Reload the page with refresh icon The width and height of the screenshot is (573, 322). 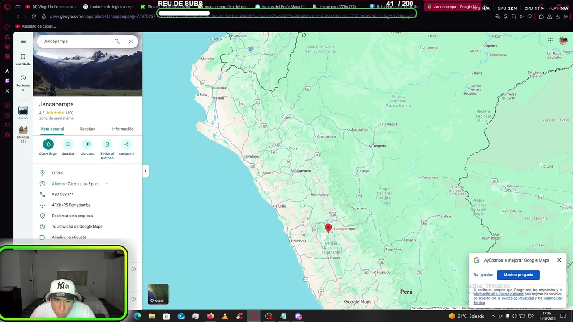[x=34, y=17]
